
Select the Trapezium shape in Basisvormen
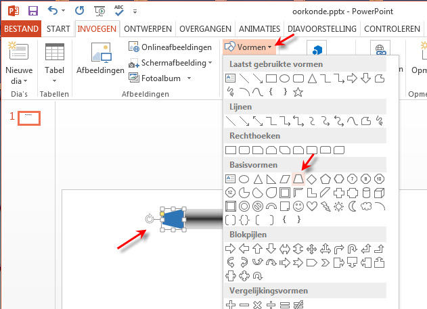(x=298, y=179)
